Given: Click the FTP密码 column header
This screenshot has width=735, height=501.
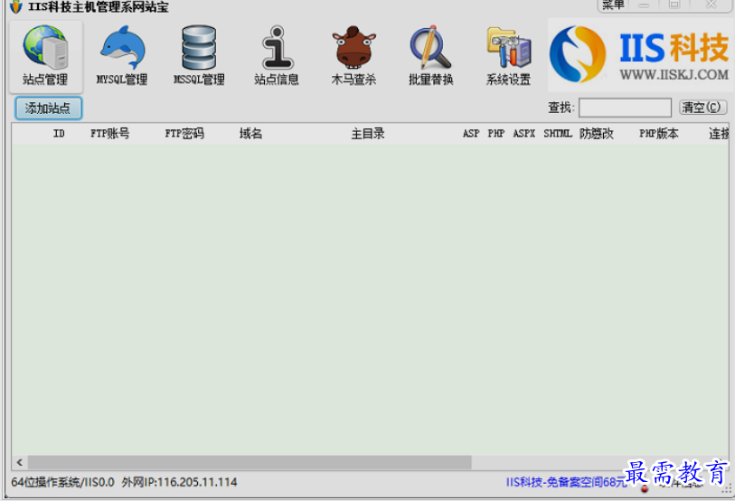Looking at the screenshot, I should point(184,134).
